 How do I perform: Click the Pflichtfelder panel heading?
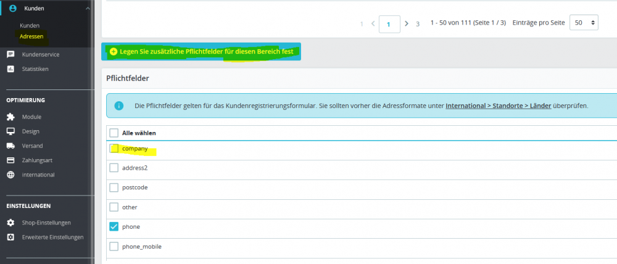click(128, 78)
